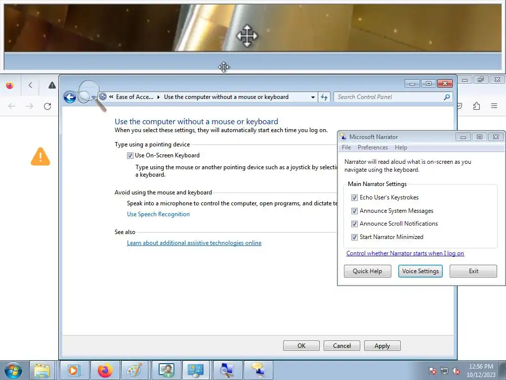
Task: Click the large orange warning icon on Firefox page
Action: (x=41, y=157)
